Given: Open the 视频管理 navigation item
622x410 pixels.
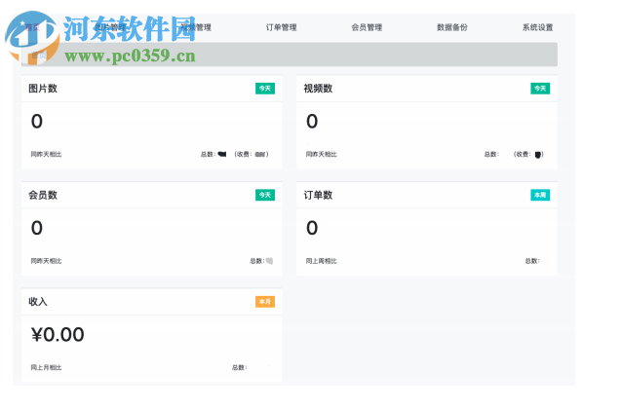Looking at the screenshot, I should coord(196,27).
